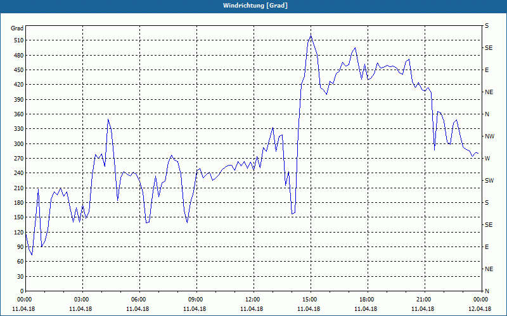Select the 450 y-axis value

click(x=19, y=70)
